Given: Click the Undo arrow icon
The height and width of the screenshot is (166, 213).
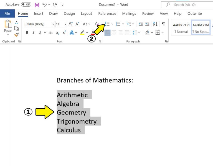Looking at the screenshot, I should coord(45,5).
